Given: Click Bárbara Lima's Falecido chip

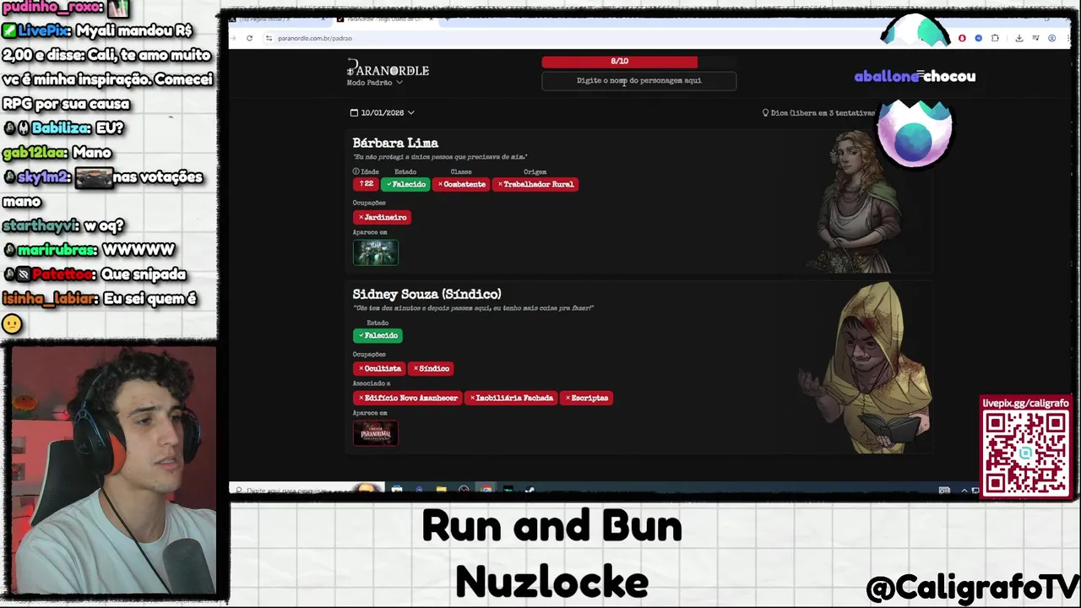Looking at the screenshot, I should coord(405,184).
